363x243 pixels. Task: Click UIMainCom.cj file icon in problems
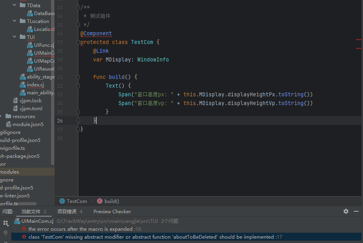pos(17,221)
